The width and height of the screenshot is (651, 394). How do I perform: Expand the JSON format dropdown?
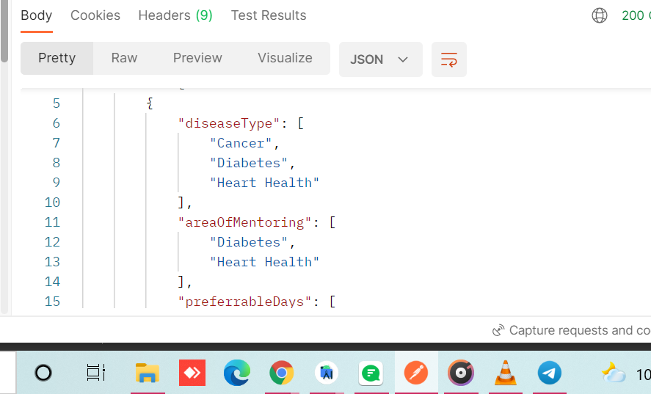(381, 59)
